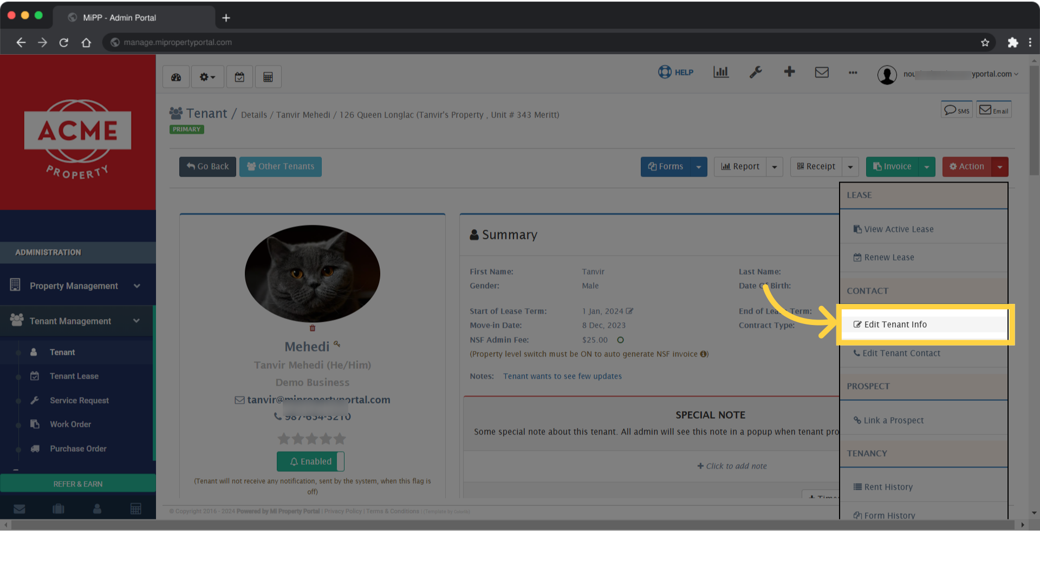The image size is (1040, 585).
Task: Collapse the Tenant Management section
Action: (136, 321)
